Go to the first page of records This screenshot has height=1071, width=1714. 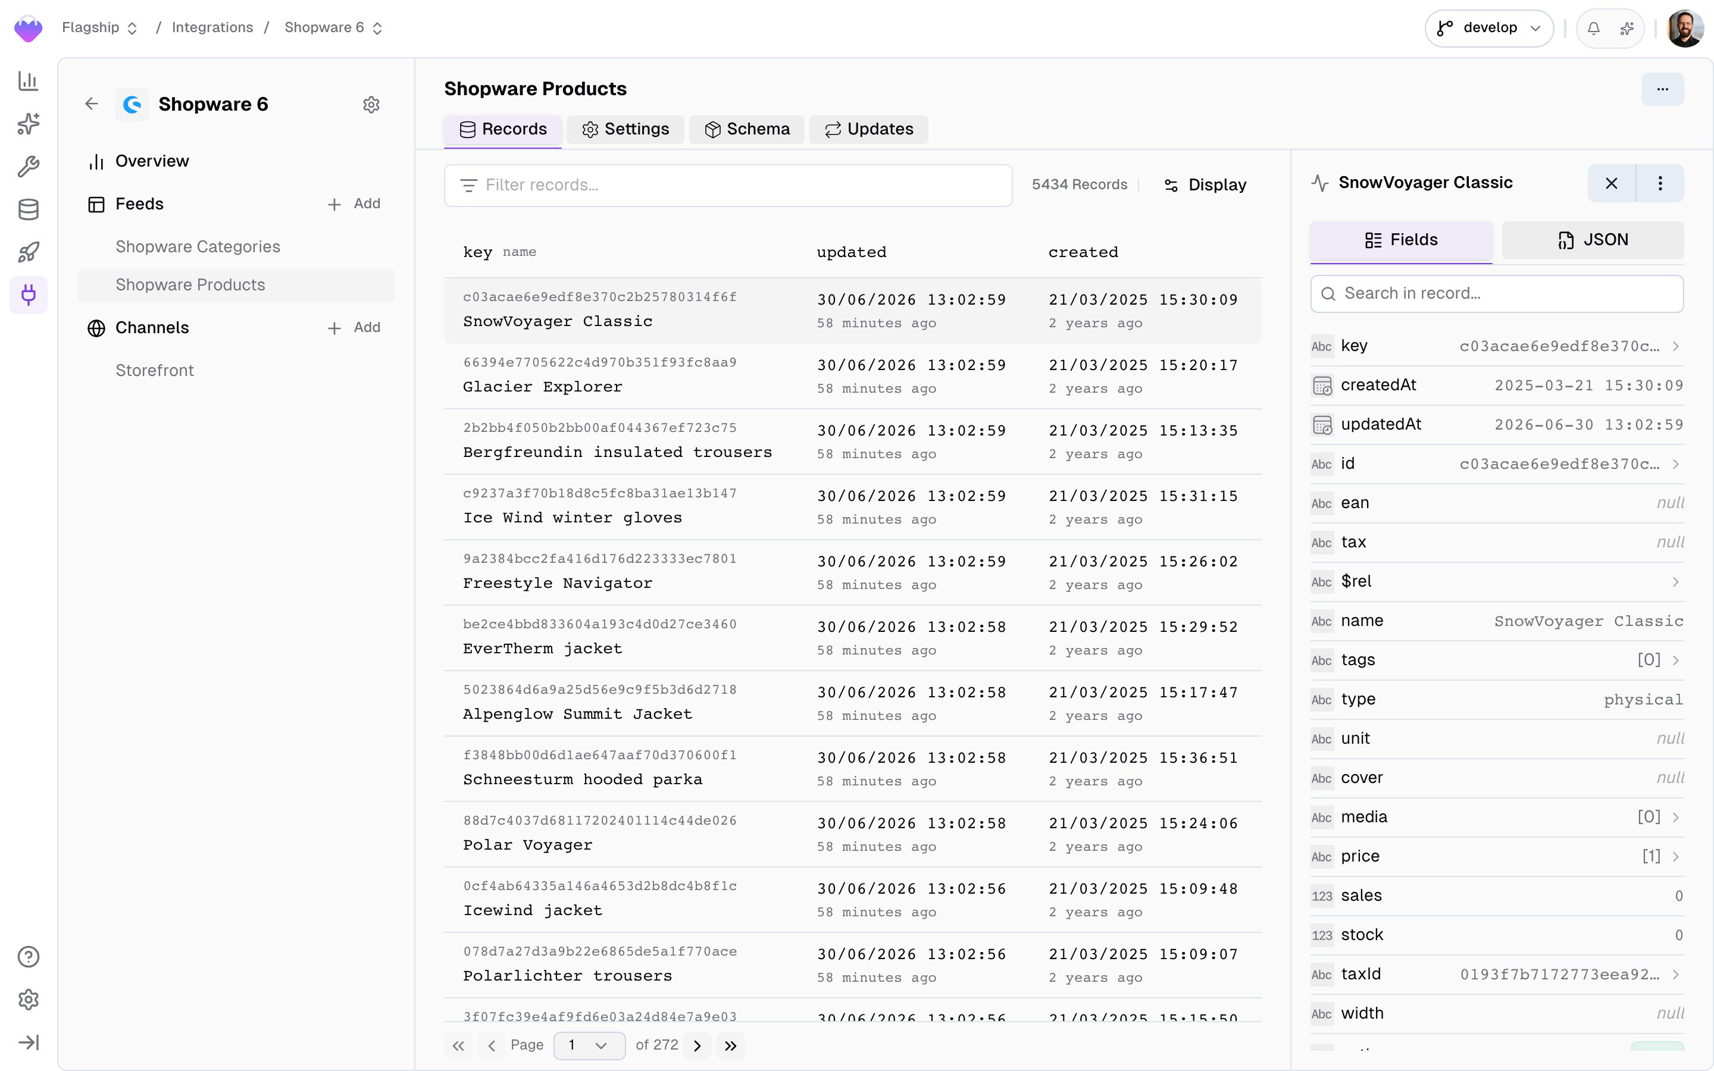(x=458, y=1045)
